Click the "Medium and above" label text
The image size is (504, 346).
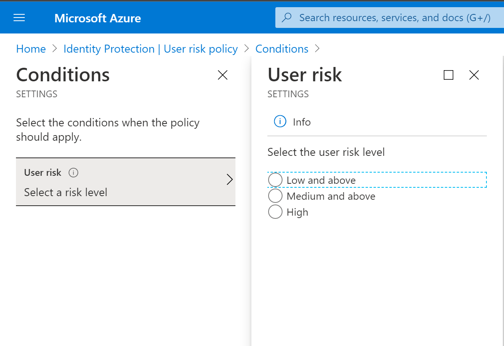(x=331, y=196)
